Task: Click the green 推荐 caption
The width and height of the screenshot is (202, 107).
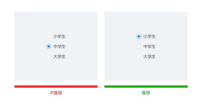Action: pyautogui.click(x=146, y=93)
